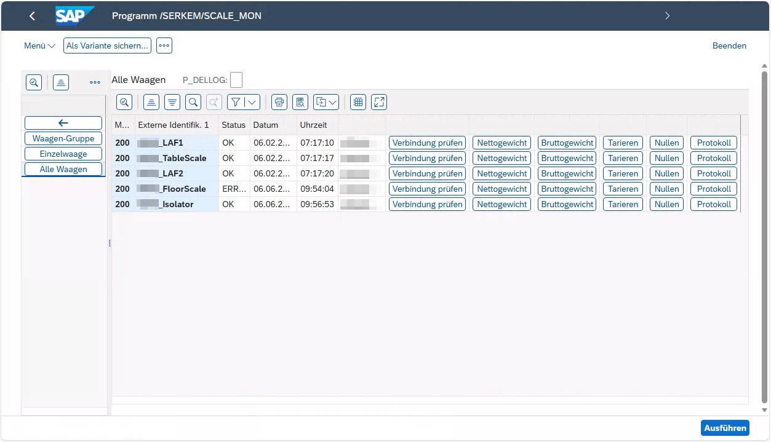Click the fullscreen expand icon in table toolbar
This screenshot has width=771, height=442.
point(379,102)
